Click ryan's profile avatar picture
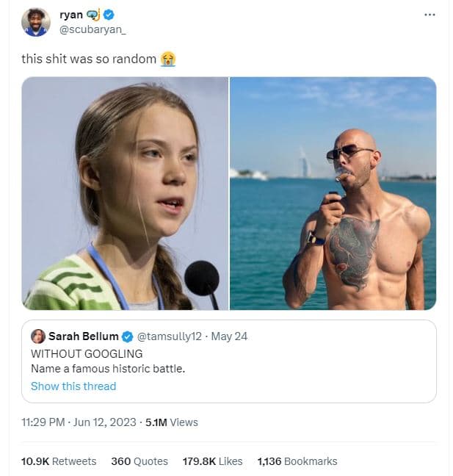453x476 pixels. click(x=35, y=22)
